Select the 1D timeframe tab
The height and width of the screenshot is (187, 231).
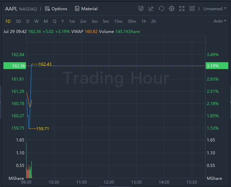click(x=8, y=21)
